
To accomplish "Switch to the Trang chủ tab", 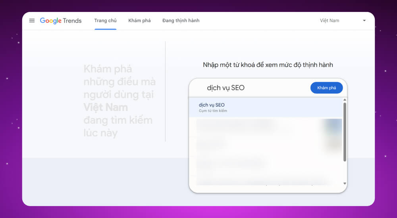I will pyautogui.click(x=105, y=21).
